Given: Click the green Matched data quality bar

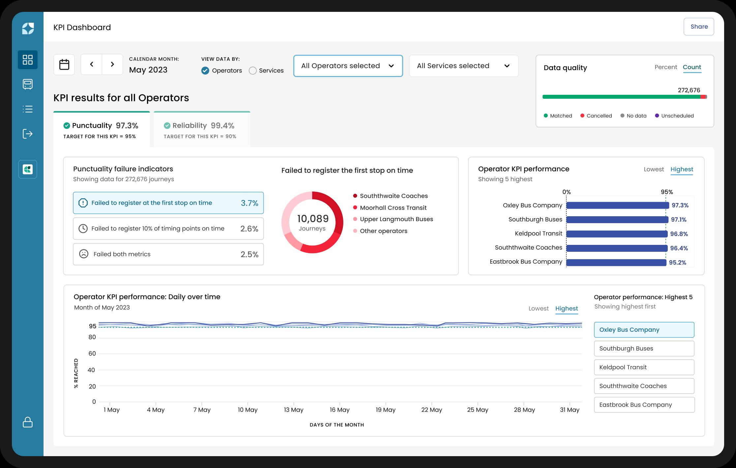Looking at the screenshot, I should pos(620,97).
